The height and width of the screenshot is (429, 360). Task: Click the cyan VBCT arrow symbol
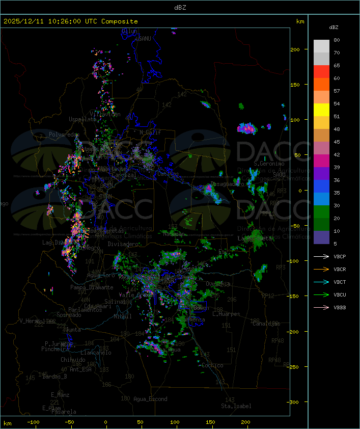(x=321, y=282)
